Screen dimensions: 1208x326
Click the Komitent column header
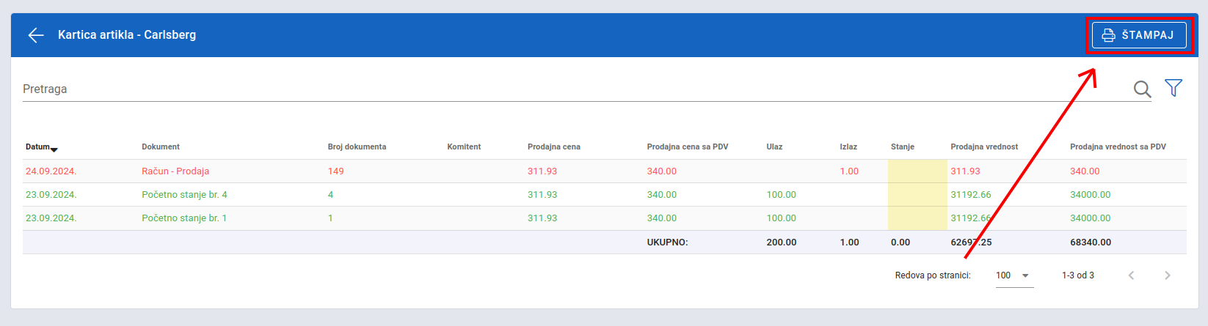coord(464,147)
